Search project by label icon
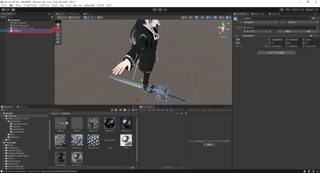Viewport: 320px width, 173px height. (x=120, y=110)
